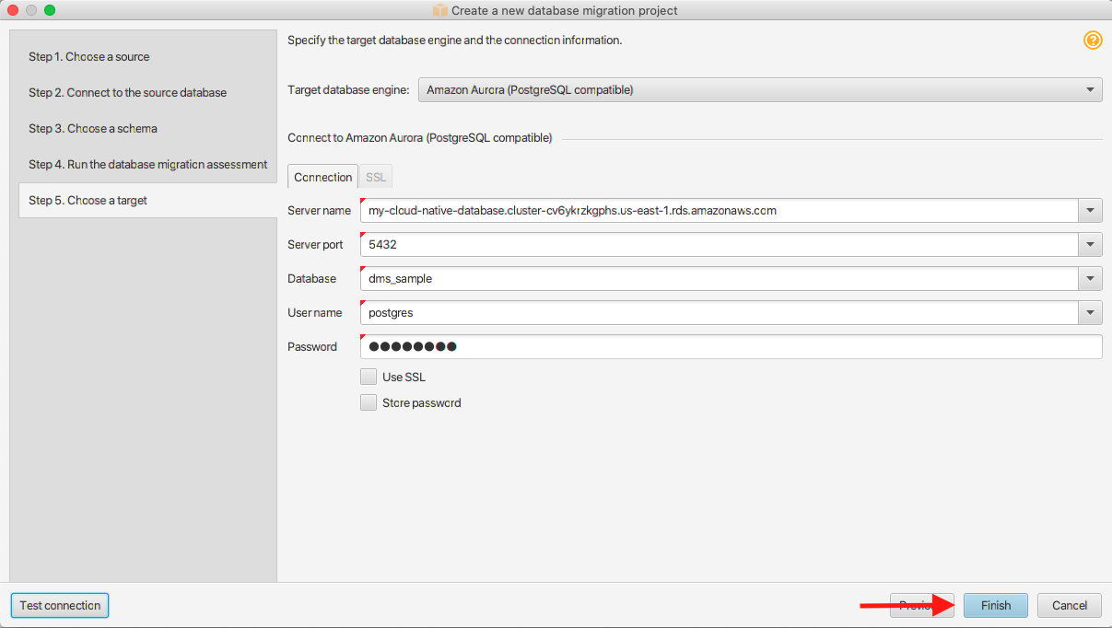Expand the Server port dropdown arrow
1112x628 pixels.
[1091, 245]
